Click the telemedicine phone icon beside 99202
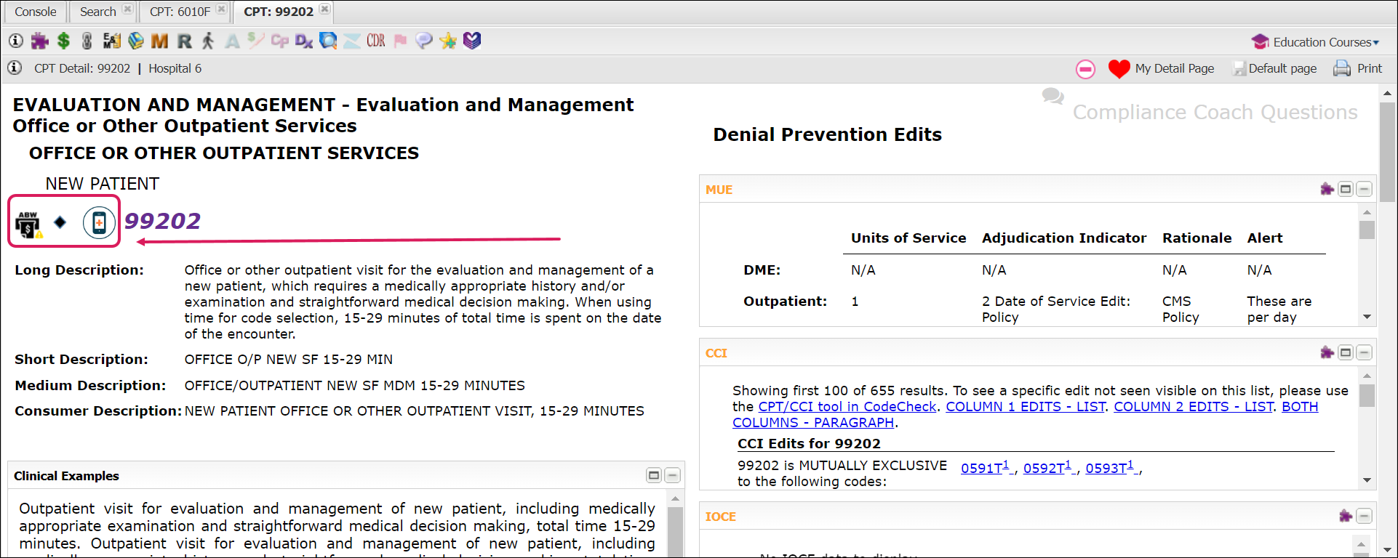 coord(99,222)
